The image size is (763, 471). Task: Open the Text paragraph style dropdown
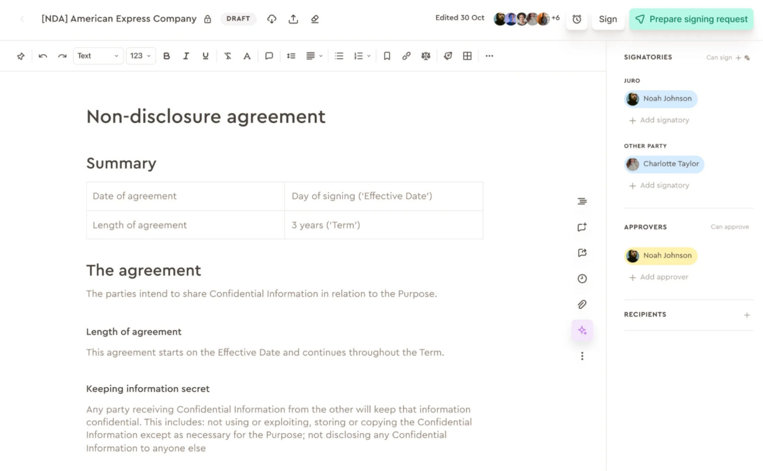point(98,56)
